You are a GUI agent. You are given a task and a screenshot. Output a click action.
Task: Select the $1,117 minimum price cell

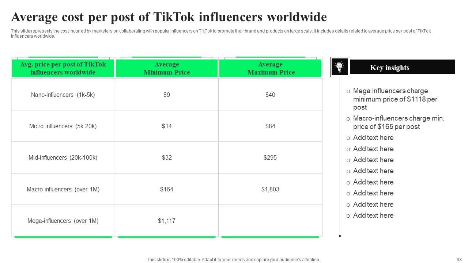[x=167, y=221]
